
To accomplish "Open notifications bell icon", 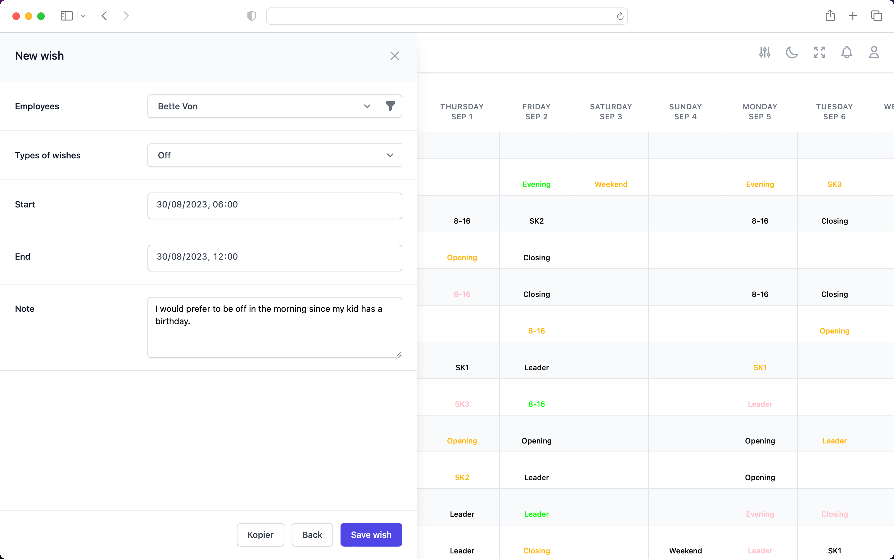I will 846,52.
